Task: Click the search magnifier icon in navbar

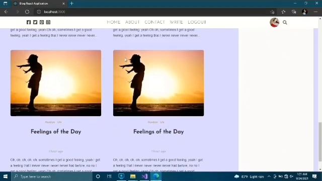Action: pyautogui.click(x=285, y=22)
